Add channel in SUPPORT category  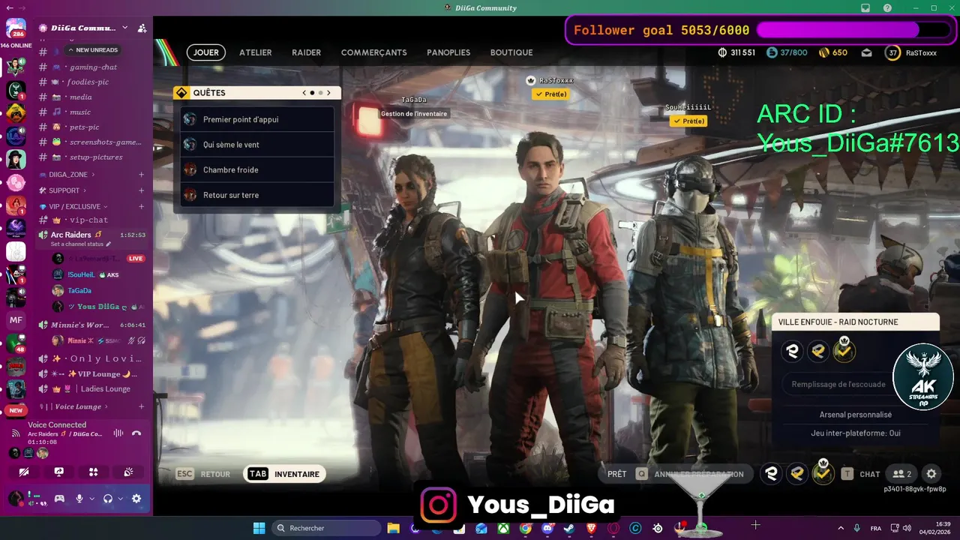click(x=141, y=190)
